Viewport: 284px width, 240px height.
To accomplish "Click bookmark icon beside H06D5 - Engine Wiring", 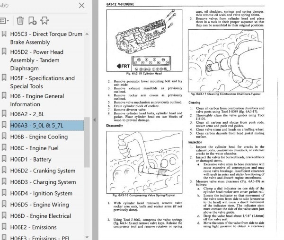I will click(4, 204).
